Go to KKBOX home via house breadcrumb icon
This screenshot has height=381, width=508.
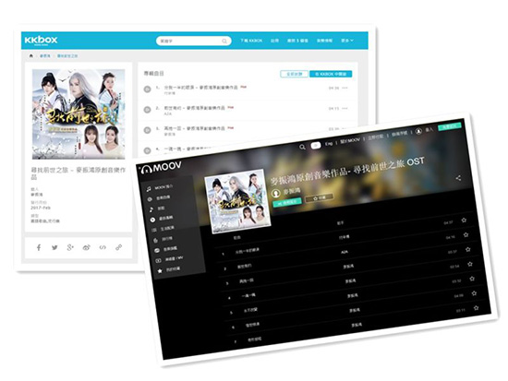point(31,55)
